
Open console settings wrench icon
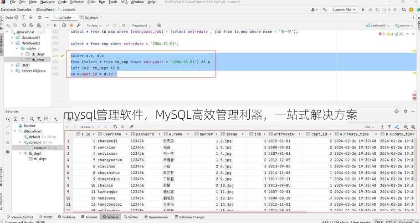(78, 25)
